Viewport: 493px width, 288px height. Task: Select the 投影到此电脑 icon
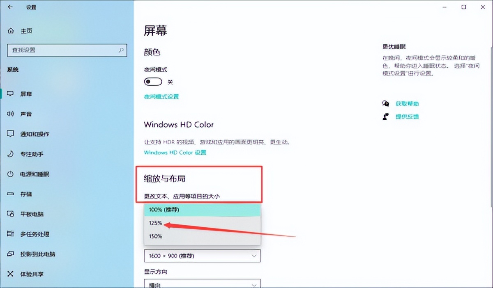tap(11, 254)
